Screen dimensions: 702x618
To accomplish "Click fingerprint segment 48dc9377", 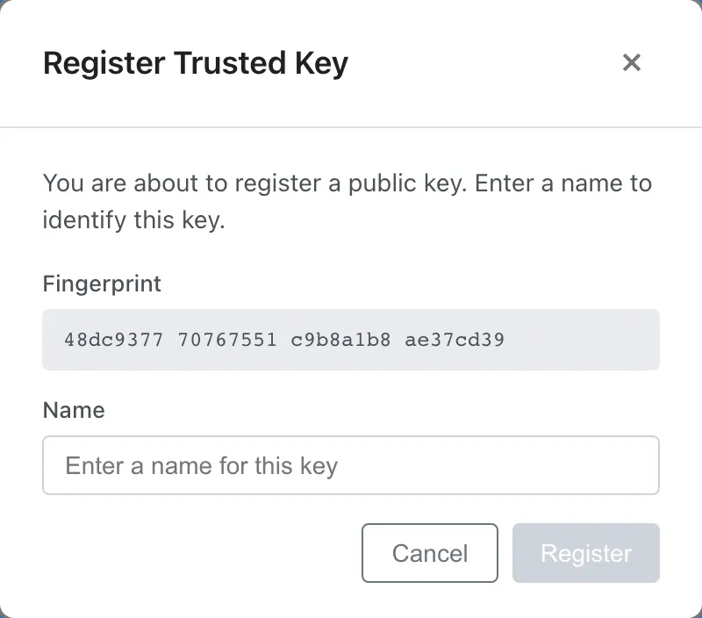I will point(114,339).
